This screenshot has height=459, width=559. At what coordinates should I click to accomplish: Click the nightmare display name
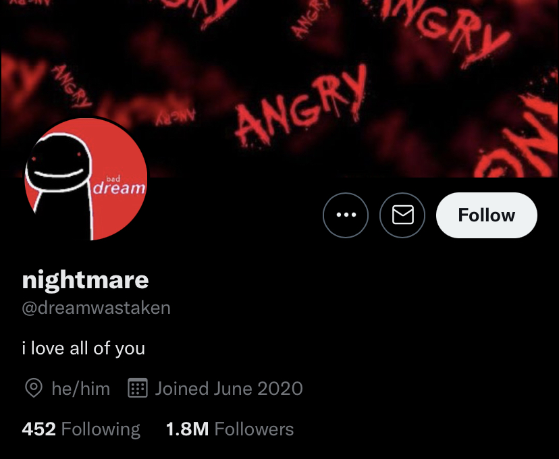tap(85, 279)
